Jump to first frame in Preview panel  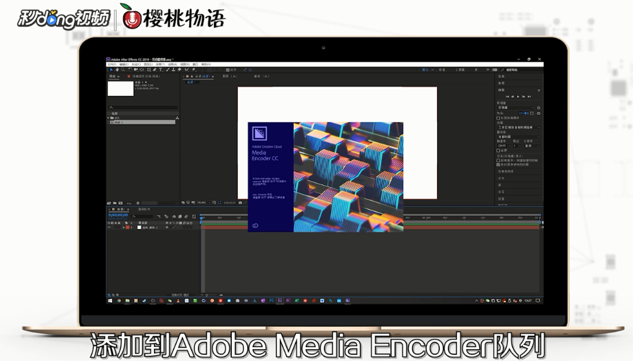tap(507, 97)
